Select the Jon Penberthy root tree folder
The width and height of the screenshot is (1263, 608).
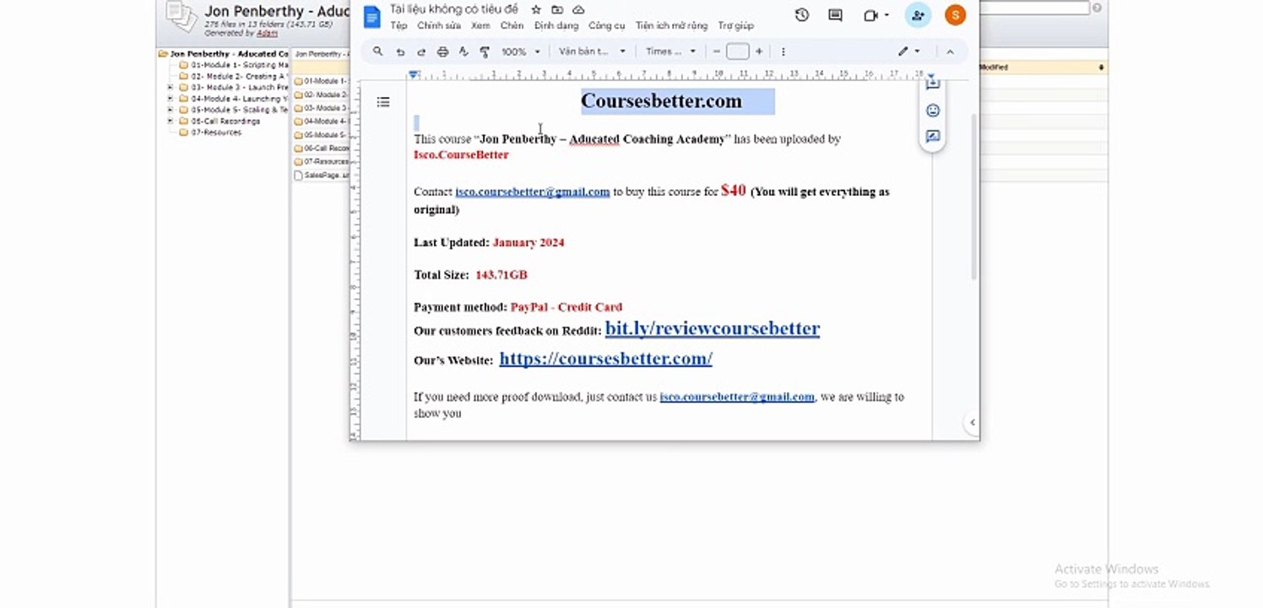click(224, 53)
